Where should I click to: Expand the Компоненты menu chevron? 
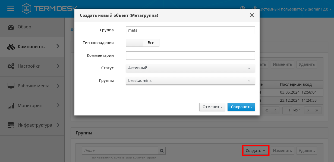58,47
